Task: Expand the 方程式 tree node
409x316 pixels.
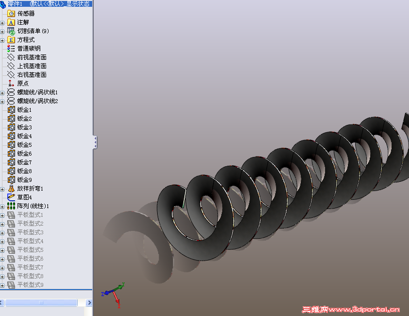Action: [2, 40]
